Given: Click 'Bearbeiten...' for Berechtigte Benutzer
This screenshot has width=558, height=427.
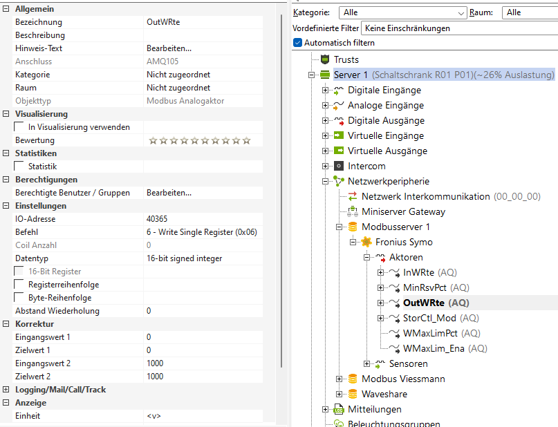Looking at the screenshot, I should click(169, 193).
